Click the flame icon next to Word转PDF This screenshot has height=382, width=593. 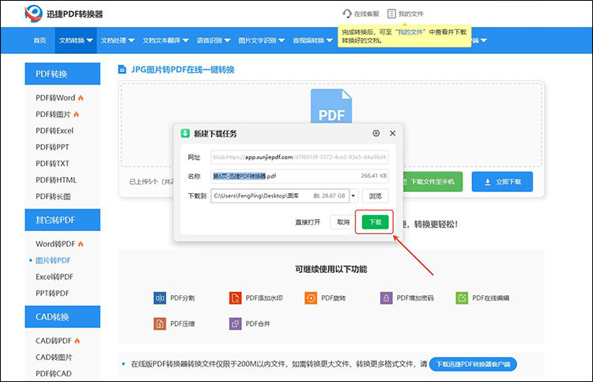[81, 244]
